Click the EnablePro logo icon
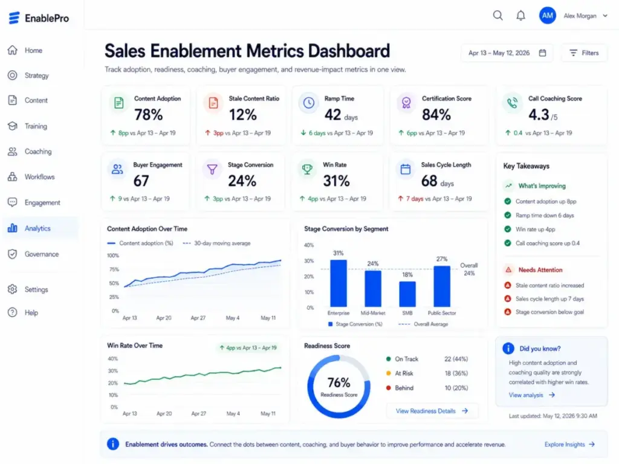The width and height of the screenshot is (619, 464). point(15,18)
